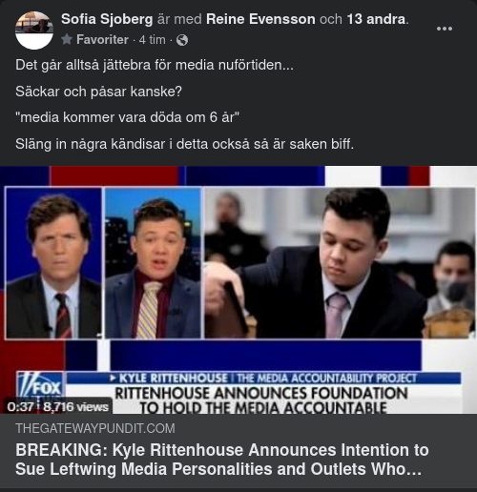Click the globe public privacy icon

coord(182,40)
